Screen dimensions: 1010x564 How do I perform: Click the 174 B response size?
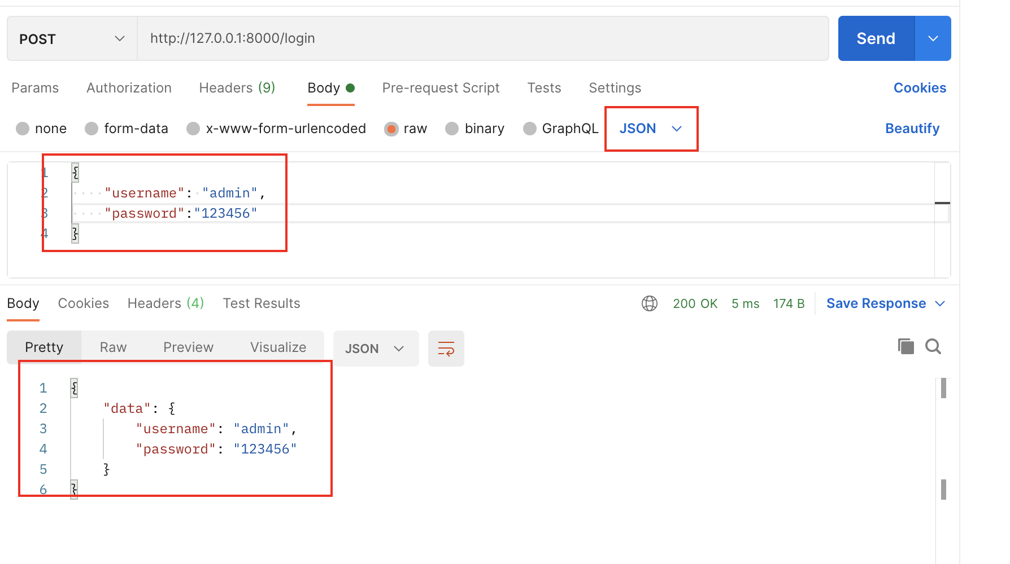(789, 303)
